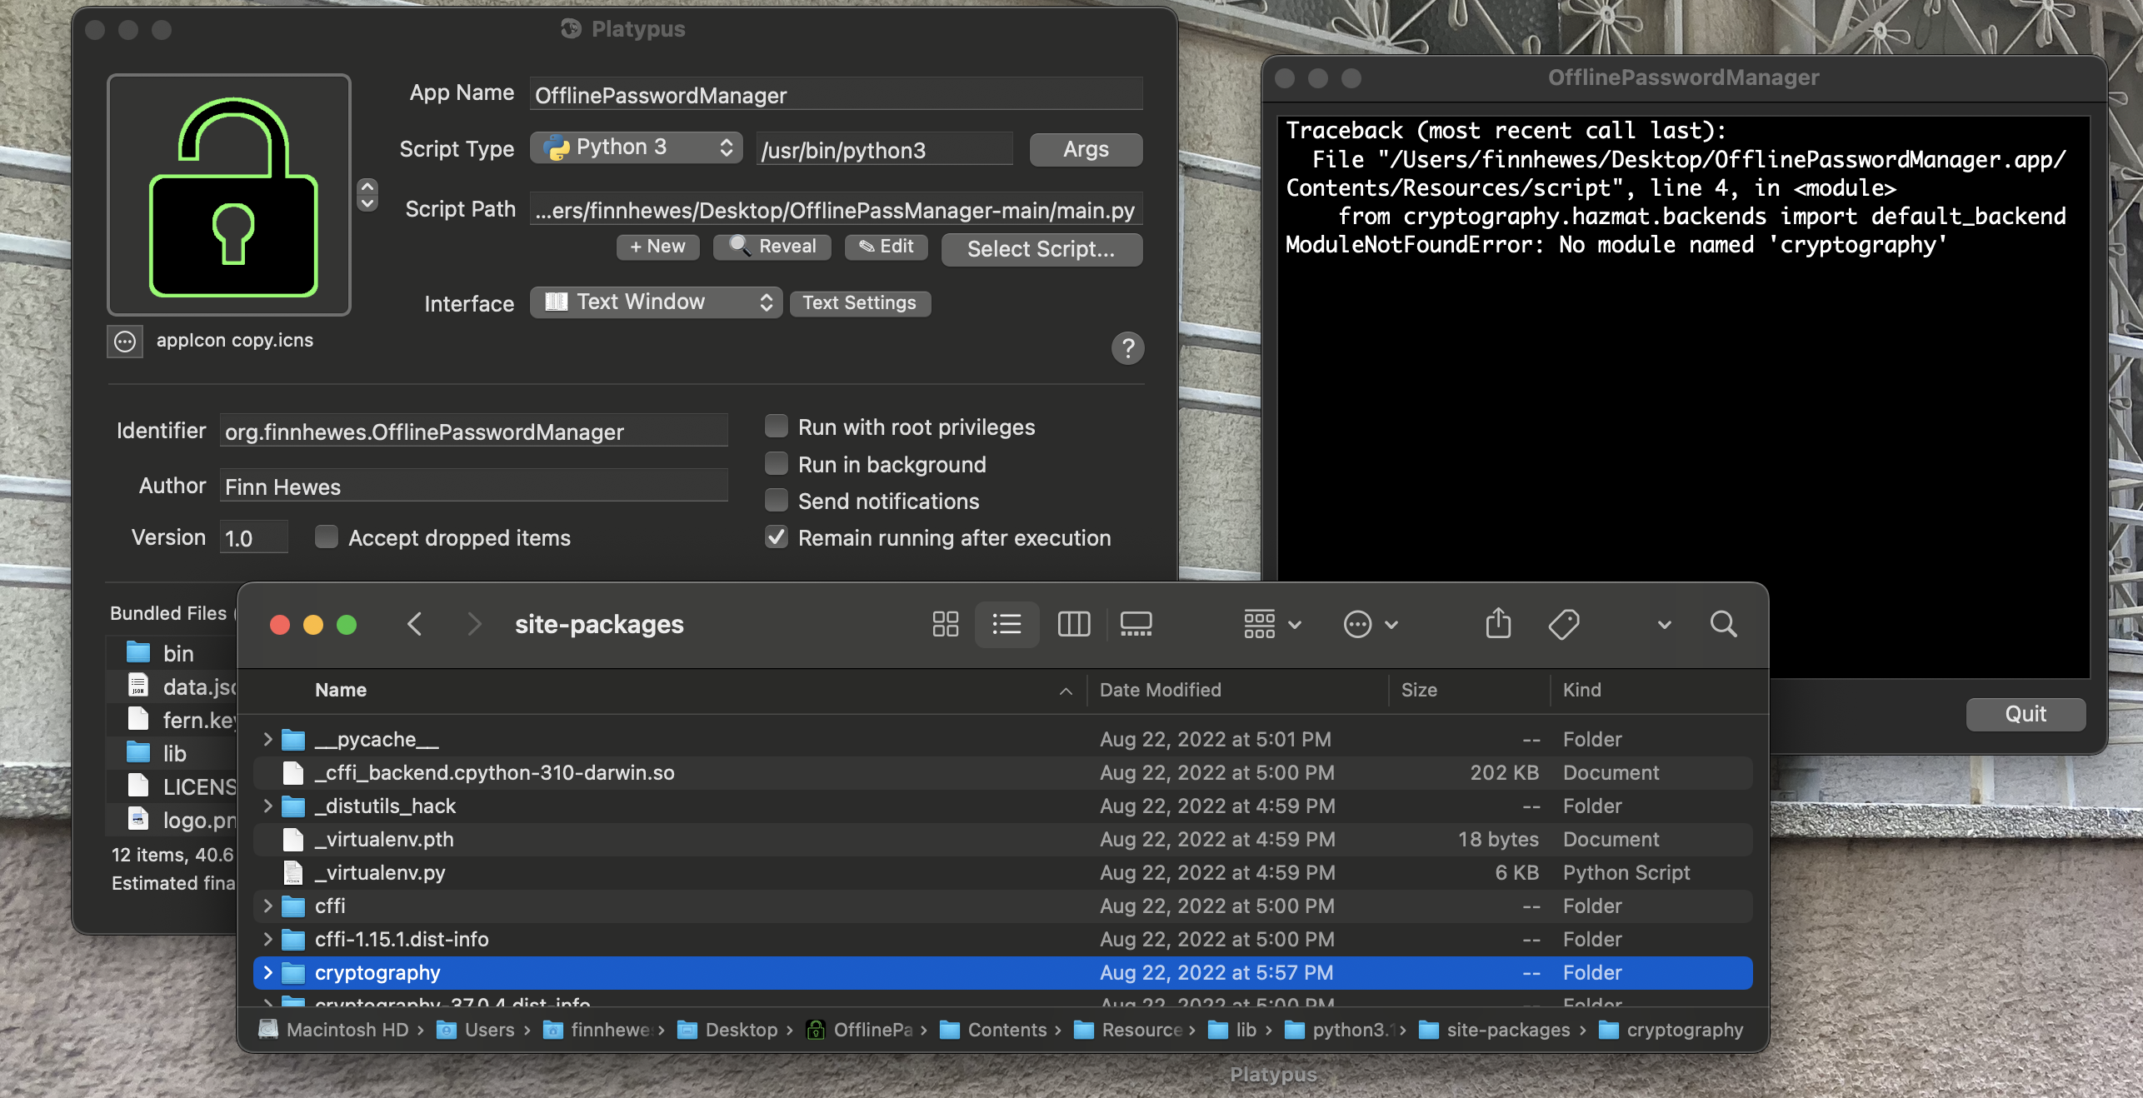Screen dimensions: 2143x1098
Task: Open the Interface Text Window dropdown
Action: click(656, 302)
